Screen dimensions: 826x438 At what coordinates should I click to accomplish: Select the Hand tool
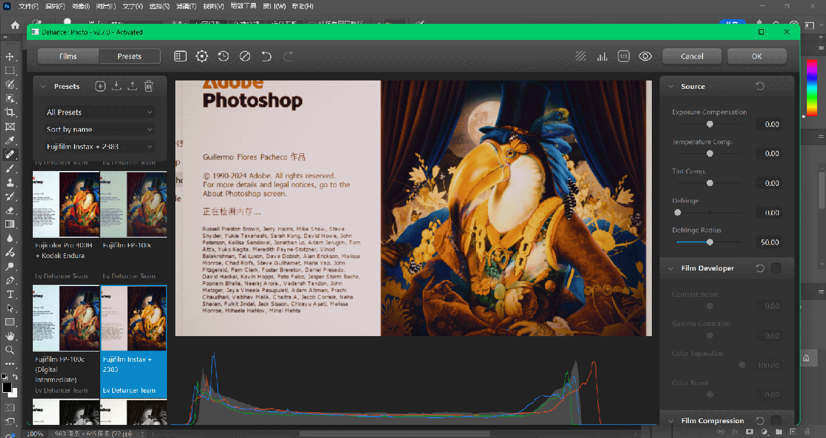pyautogui.click(x=10, y=336)
